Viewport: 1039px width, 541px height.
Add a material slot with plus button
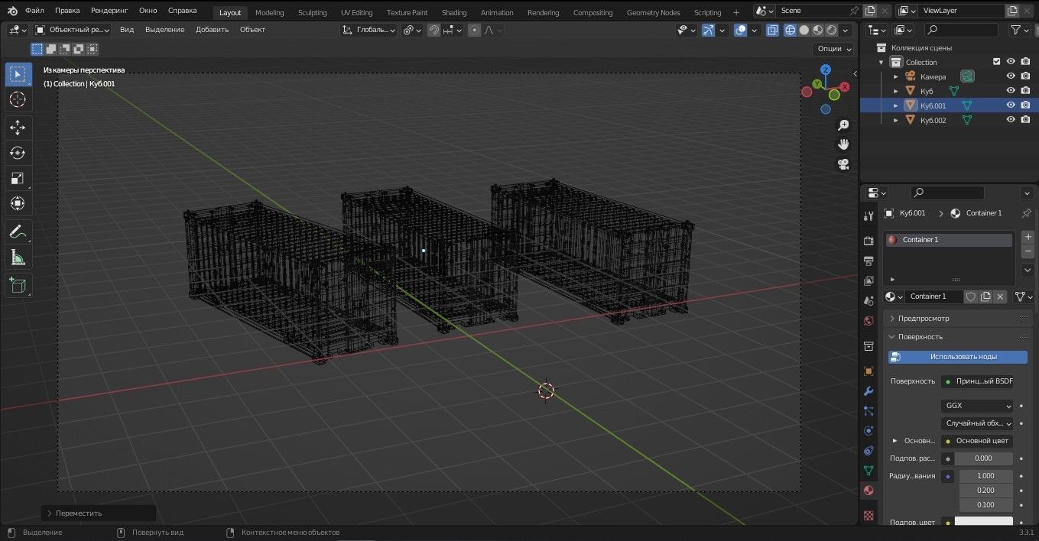1028,238
